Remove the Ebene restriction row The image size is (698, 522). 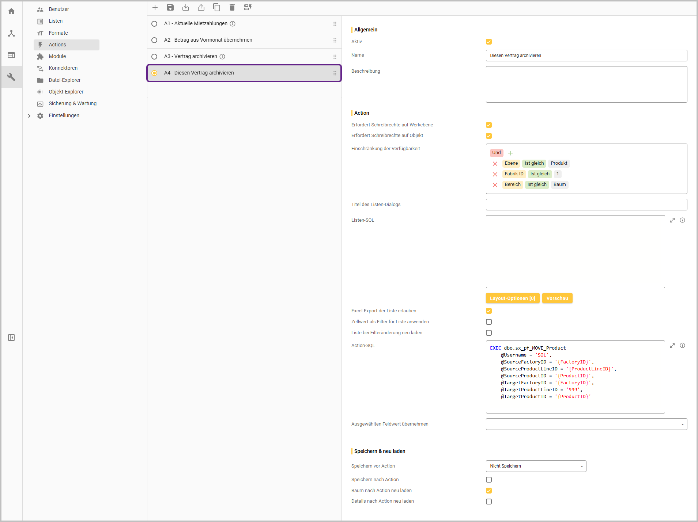pyautogui.click(x=495, y=164)
